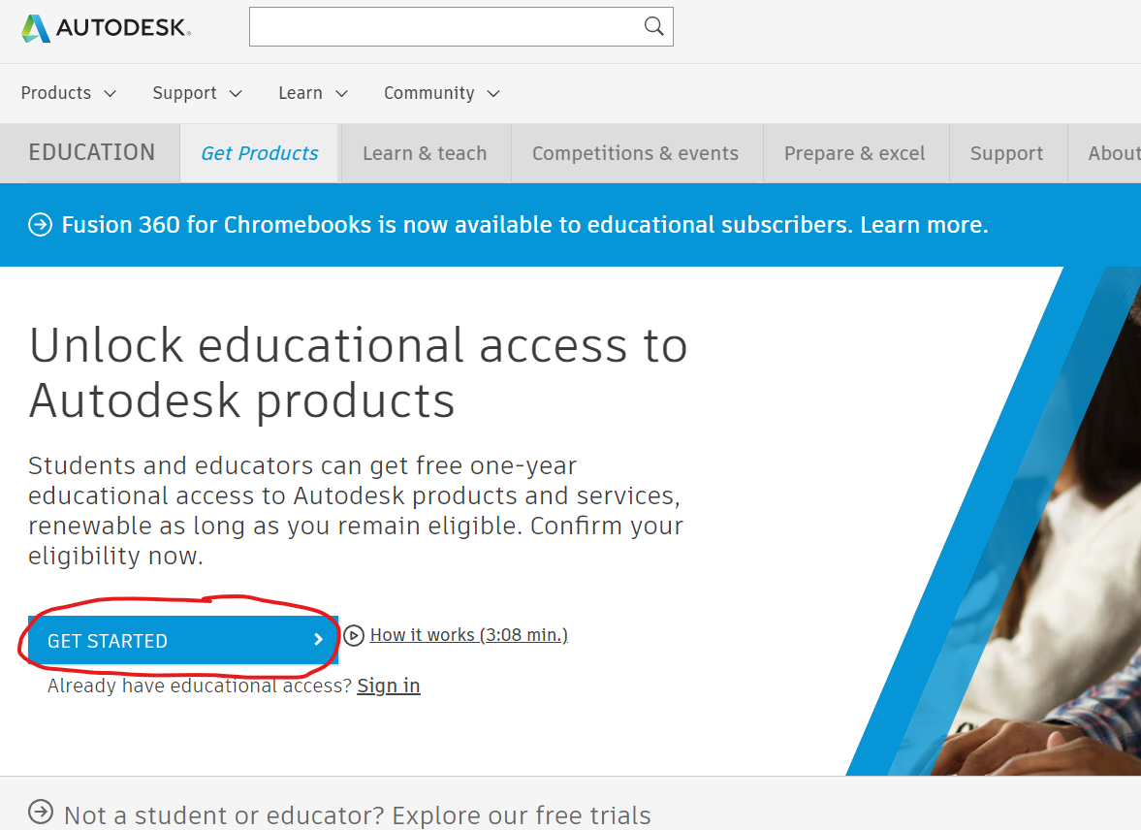Screen dimensions: 1141x830
Task: Open the Community dropdown menu
Action: [441, 93]
